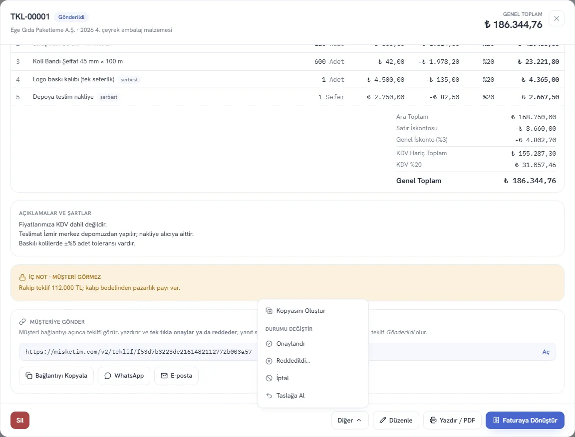Click the envelope icon in E-posta button
The width and height of the screenshot is (575, 437).
pos(164,376)
